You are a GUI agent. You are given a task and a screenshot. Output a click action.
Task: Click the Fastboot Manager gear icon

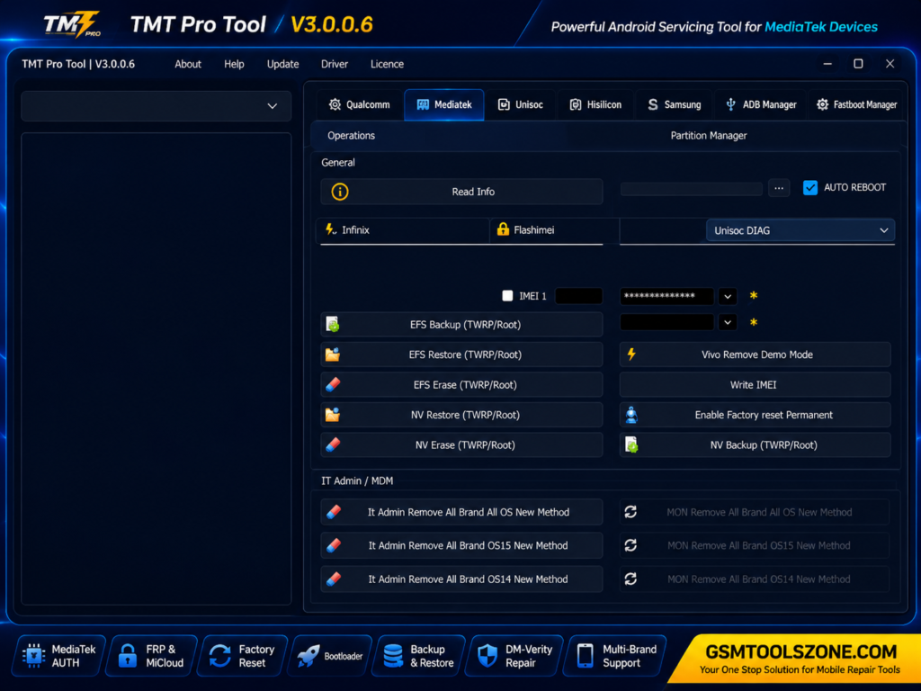pos(822,104)
